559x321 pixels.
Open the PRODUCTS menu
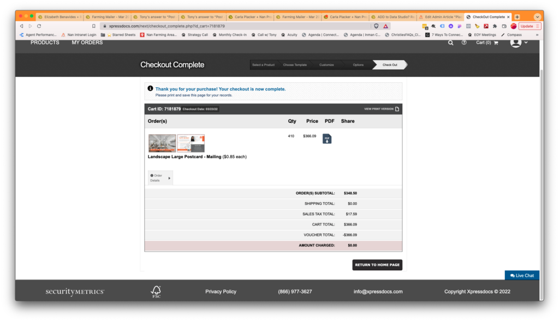tap(45, 43)
